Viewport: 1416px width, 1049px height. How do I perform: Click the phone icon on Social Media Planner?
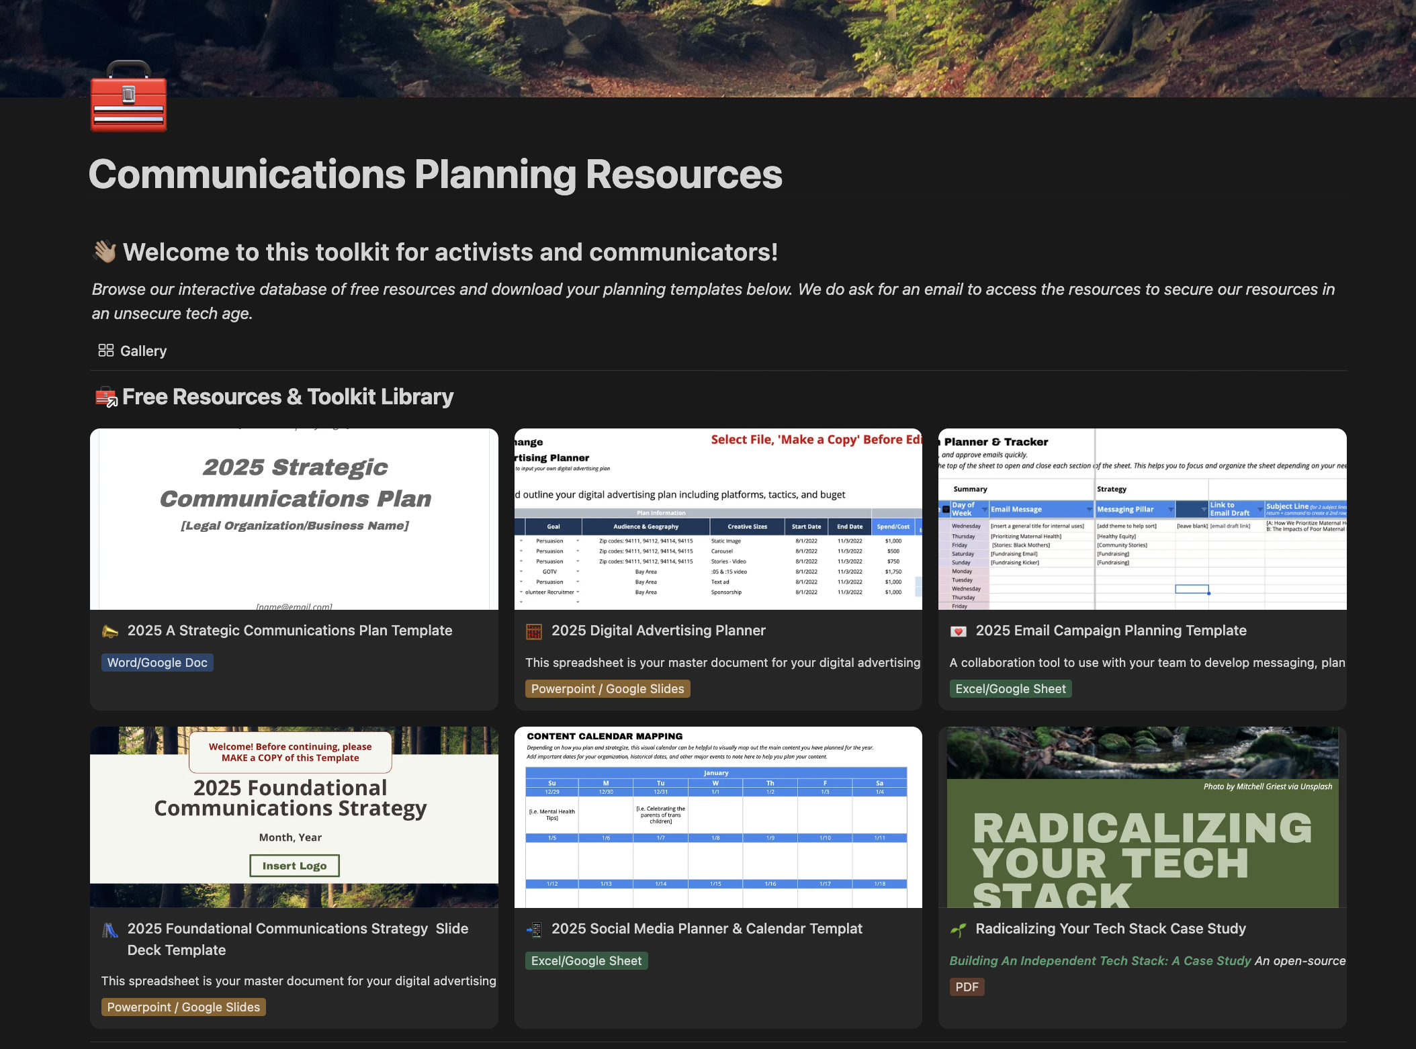point(534,930)
